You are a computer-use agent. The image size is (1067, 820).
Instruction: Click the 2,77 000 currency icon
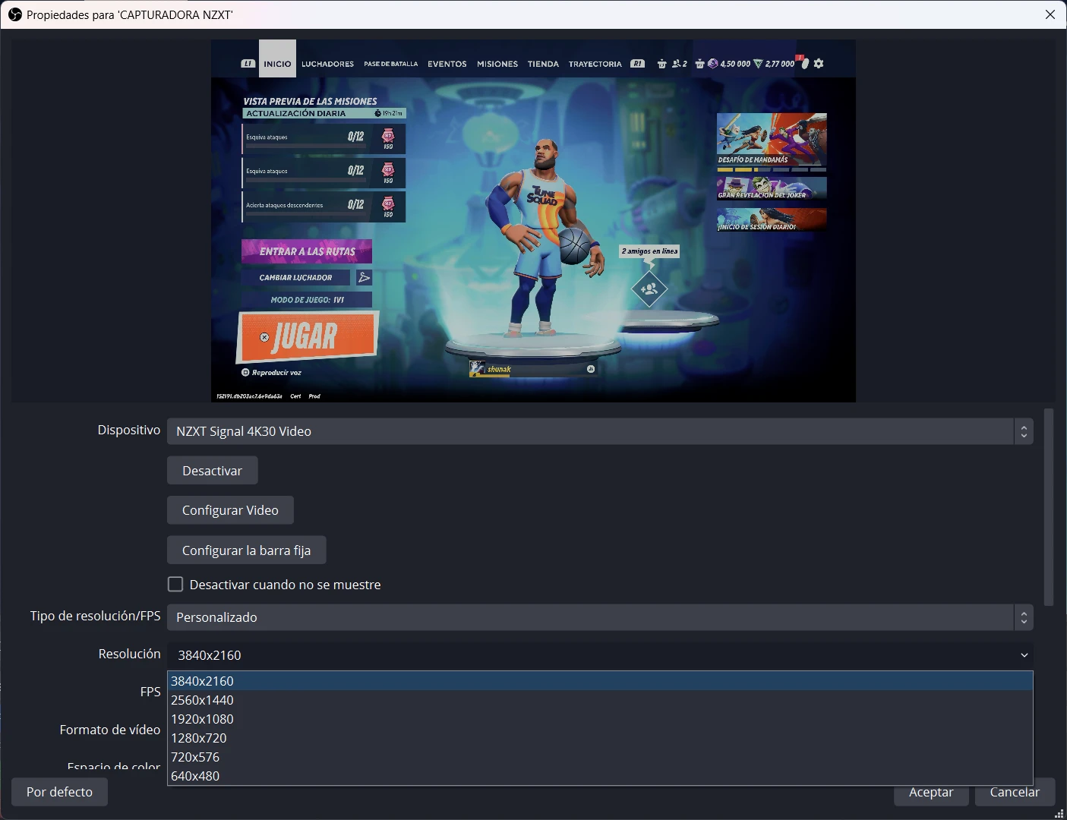pyautogui.click(x=757, y=64)
